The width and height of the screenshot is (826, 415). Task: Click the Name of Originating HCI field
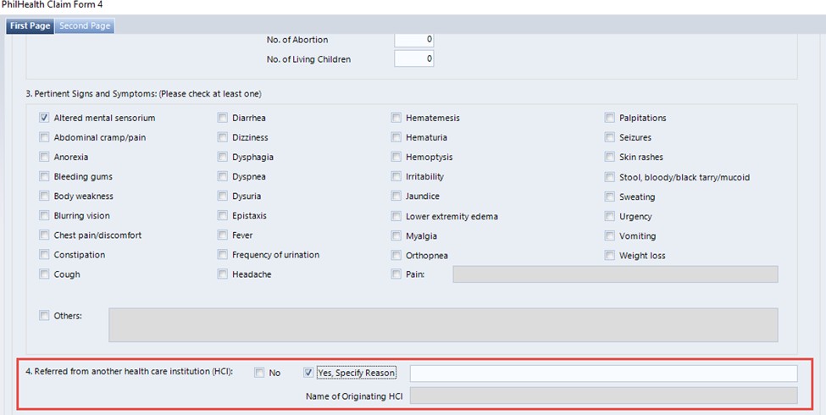click(x=603, y=396)
